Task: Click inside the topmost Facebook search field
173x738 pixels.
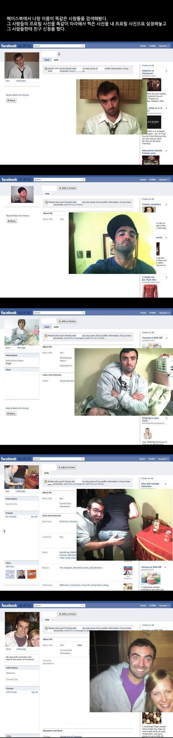Action: pyautogui.click(x=58, y=46)
